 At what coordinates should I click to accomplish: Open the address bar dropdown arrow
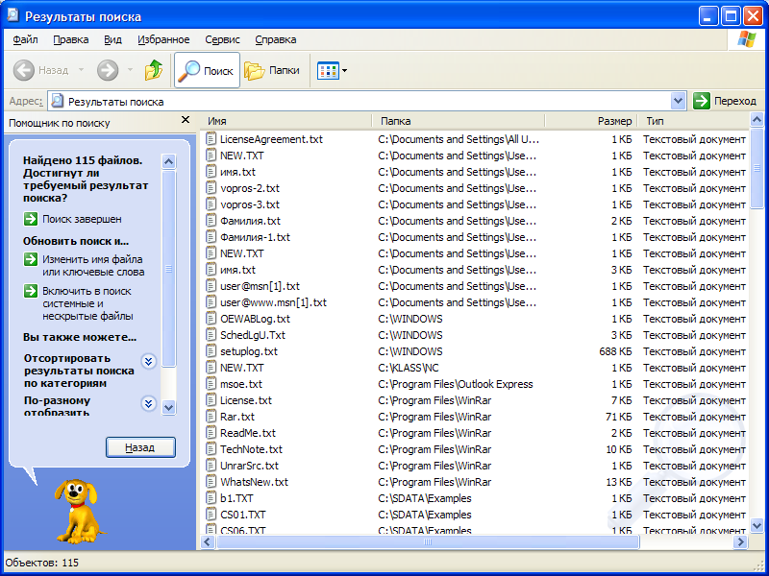pyautogui.click(x=678, y=102)
